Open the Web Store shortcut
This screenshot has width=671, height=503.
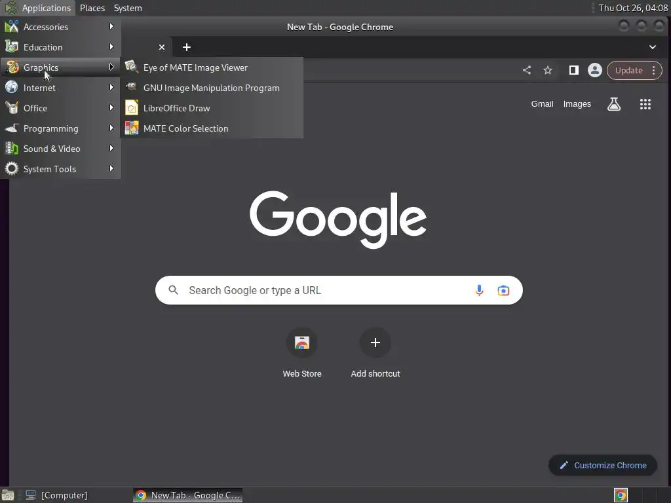tap(302, 353)
